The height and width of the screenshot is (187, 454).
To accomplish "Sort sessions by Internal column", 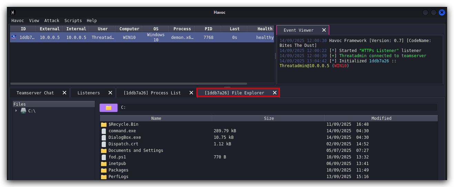I will (76, 29).
